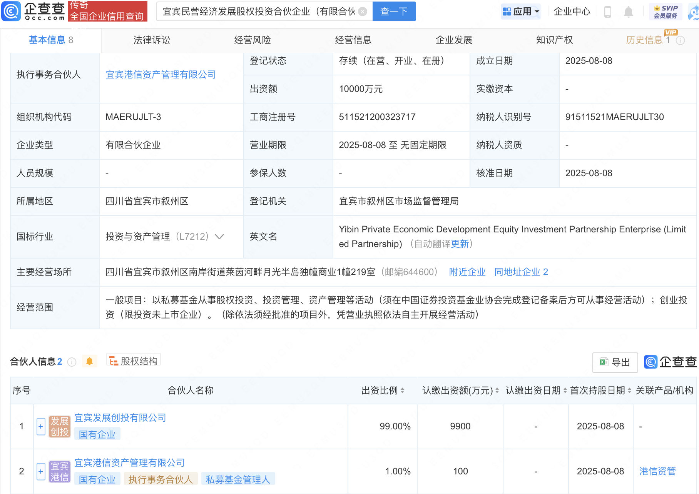Sort by 首次持股日期 column arrows
Viewport: 699px width, 494px height.
[x=630, y=391]
